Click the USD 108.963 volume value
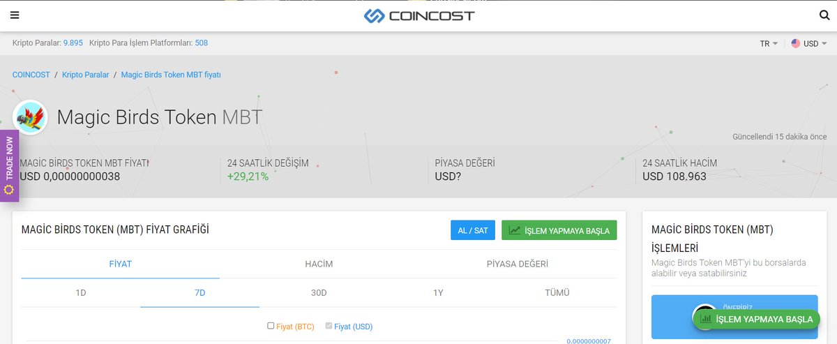Image resolution: width=837 pixels, height=344 pixels. tap(674, 177)
